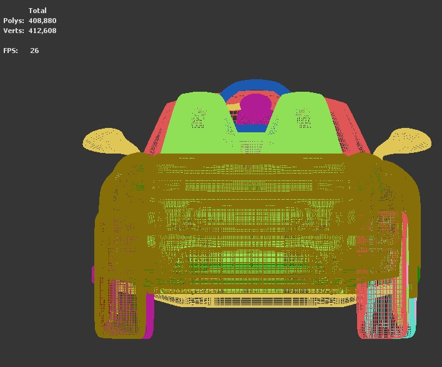Select the red body panel beside the right hump
Viewport: 442px width, 367px height.
coord(348,127)
